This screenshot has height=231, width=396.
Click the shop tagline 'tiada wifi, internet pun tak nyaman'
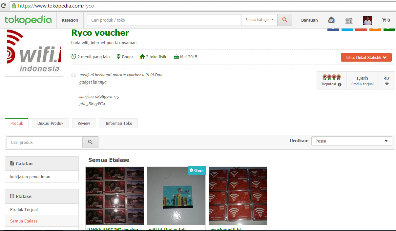click(104, 43)
